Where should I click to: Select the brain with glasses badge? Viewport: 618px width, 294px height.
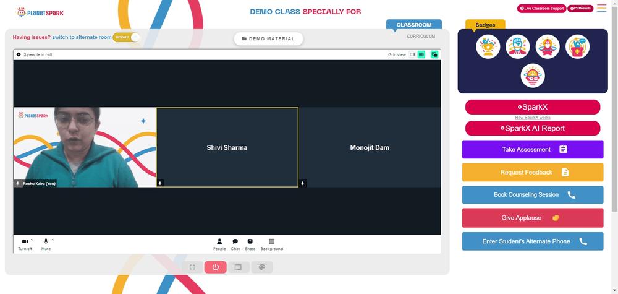point(533,76)
